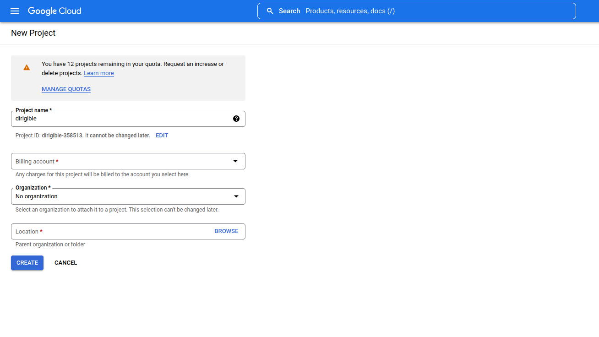Click the '12 projects remaining' quota message
Screen dimensions: 599x337
click(133, 69)
